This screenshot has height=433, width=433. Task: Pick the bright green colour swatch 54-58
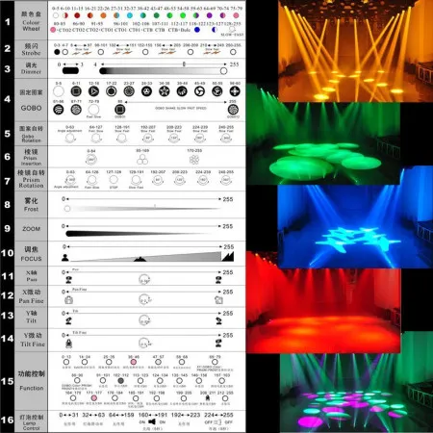(183, 15)
